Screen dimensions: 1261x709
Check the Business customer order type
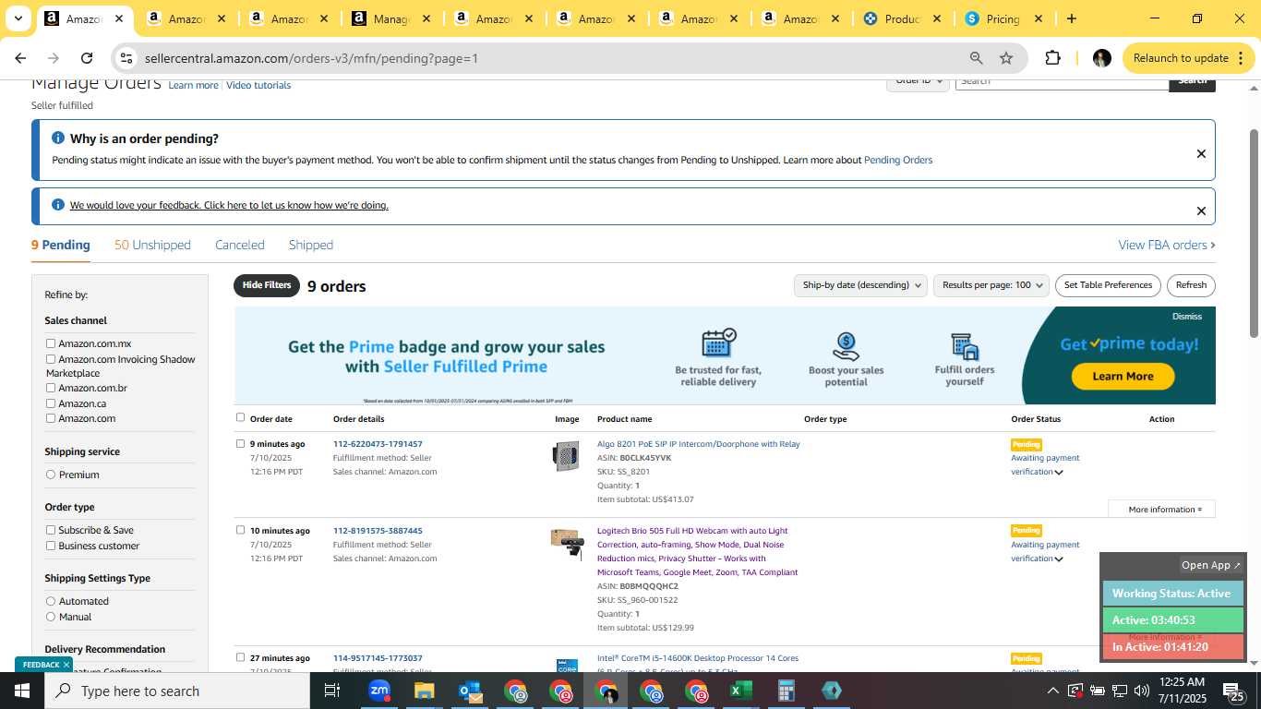click(51, 546)
